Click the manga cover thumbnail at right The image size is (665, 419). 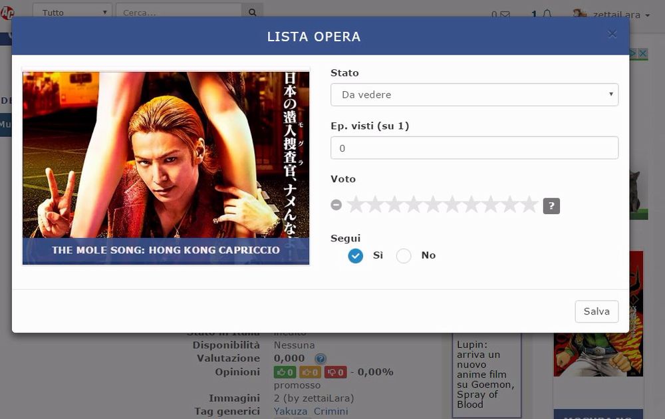598,314
